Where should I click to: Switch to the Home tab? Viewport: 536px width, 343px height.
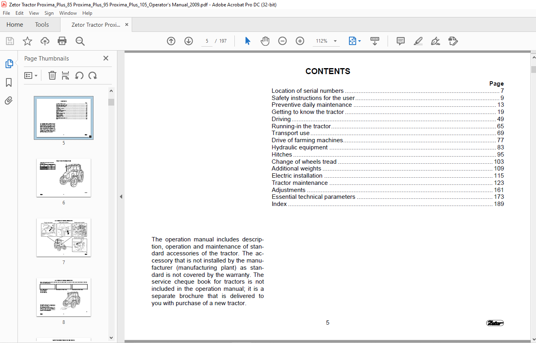point(15,25)
